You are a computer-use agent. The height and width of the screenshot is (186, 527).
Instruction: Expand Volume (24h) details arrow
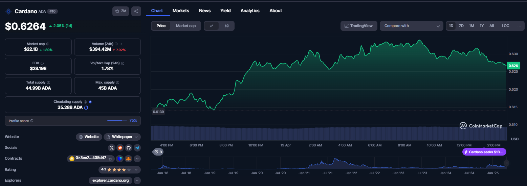pyautogui.click(x=121, y=44)
